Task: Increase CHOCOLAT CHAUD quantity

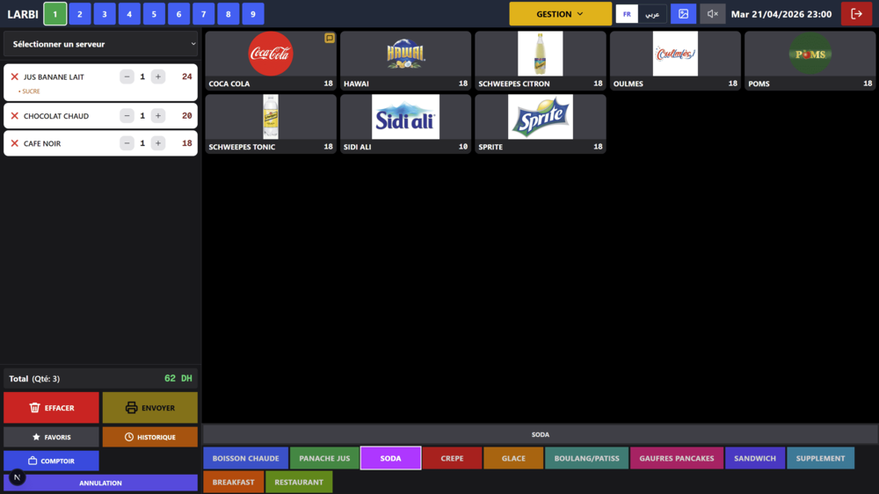Action: click(x=158, y=116)
